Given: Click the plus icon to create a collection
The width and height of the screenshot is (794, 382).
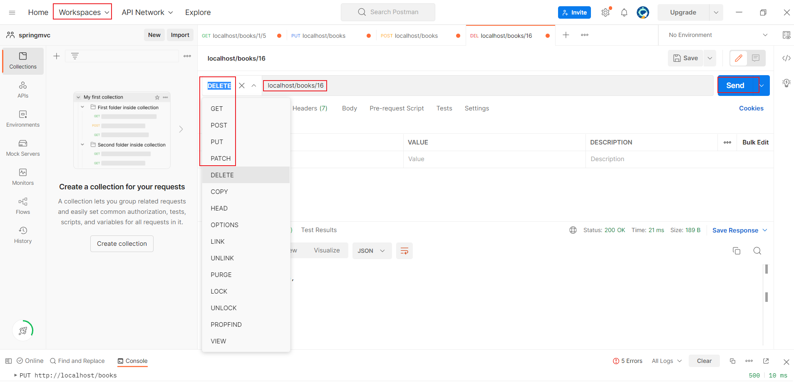Looking at the screenshot, I should tap(57, 56).
